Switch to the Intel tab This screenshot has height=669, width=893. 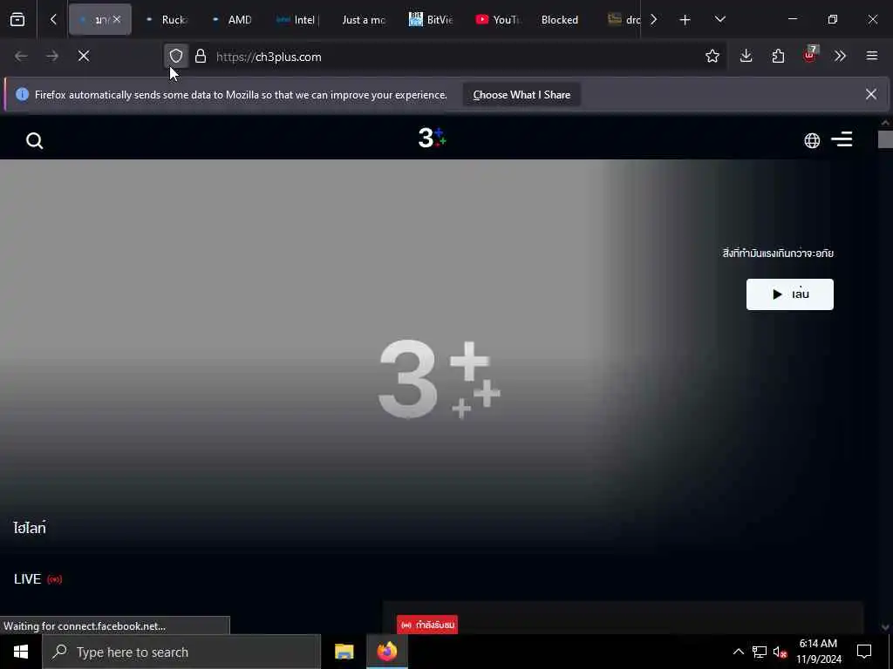point(298,20)
